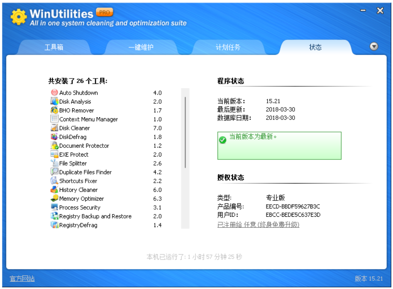The image size is (393, 289).
Task: Click the Disk Cleaner version 7.0
Action: click(x=157, y=128)
